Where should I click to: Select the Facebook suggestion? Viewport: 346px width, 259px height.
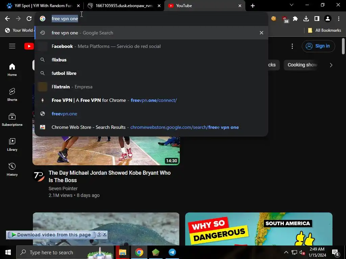151,46
